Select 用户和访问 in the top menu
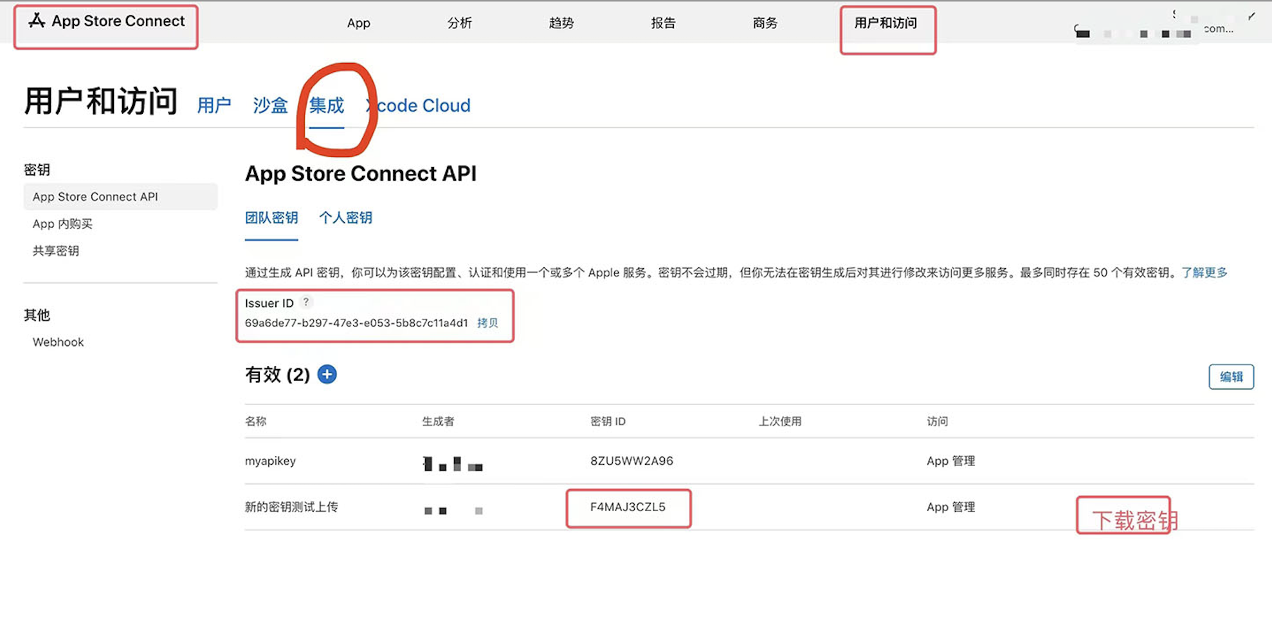Screen dimensions: 1272x639 (887, 23)
